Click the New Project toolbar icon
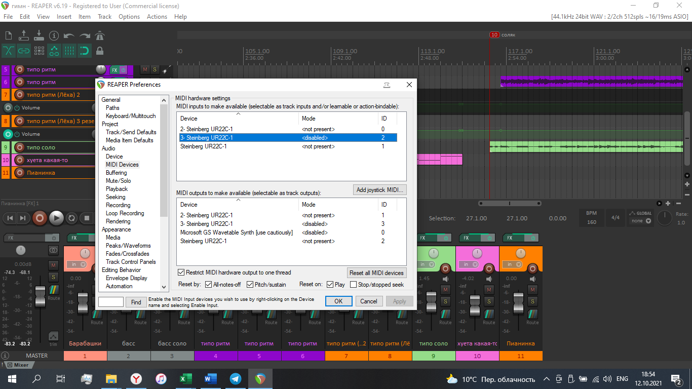692x389 pixels. pyautogui.click(x=9, y=35)
